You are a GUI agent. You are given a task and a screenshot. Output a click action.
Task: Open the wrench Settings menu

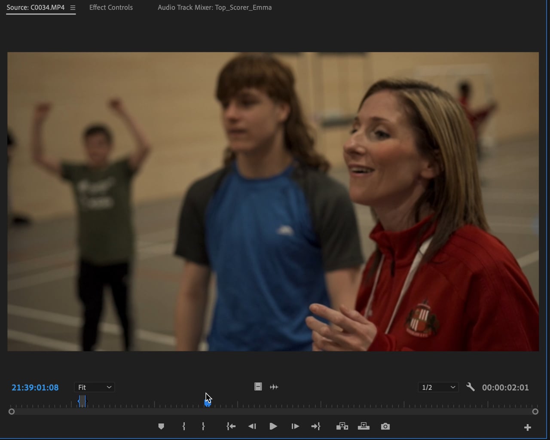471,387
